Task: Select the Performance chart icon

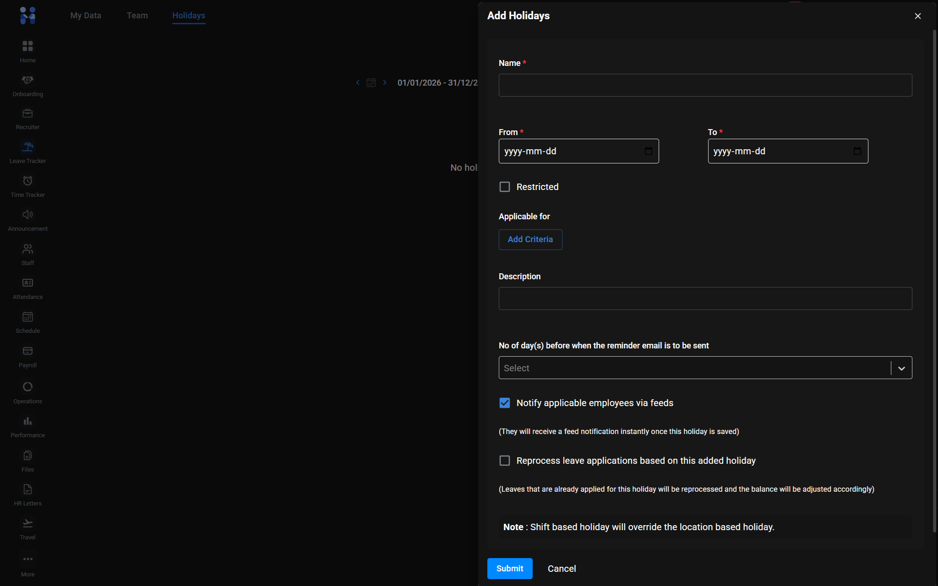Action: [27, 422]
